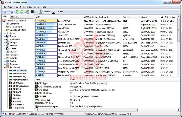
Task: Open the FPU Julia benchmark
Action: click(17, 102)
